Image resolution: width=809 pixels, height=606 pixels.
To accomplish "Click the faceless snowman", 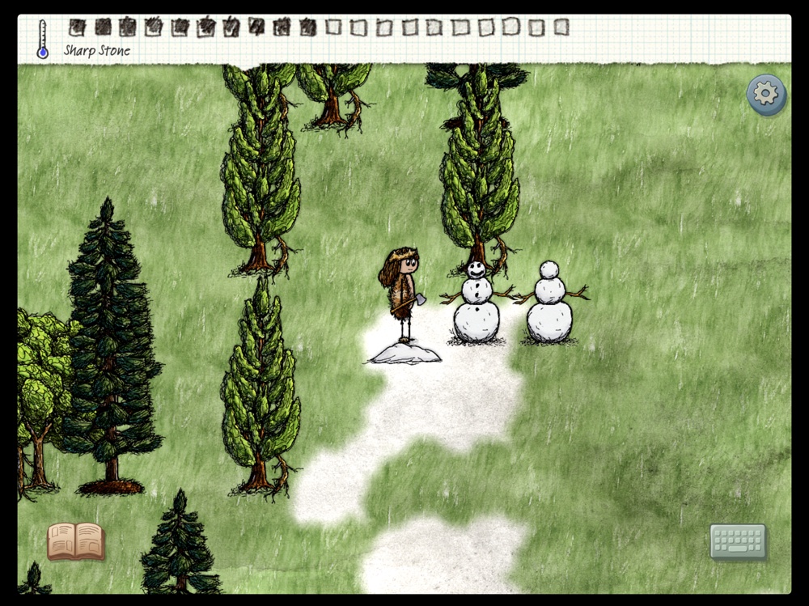I will [x=550, y=303].
